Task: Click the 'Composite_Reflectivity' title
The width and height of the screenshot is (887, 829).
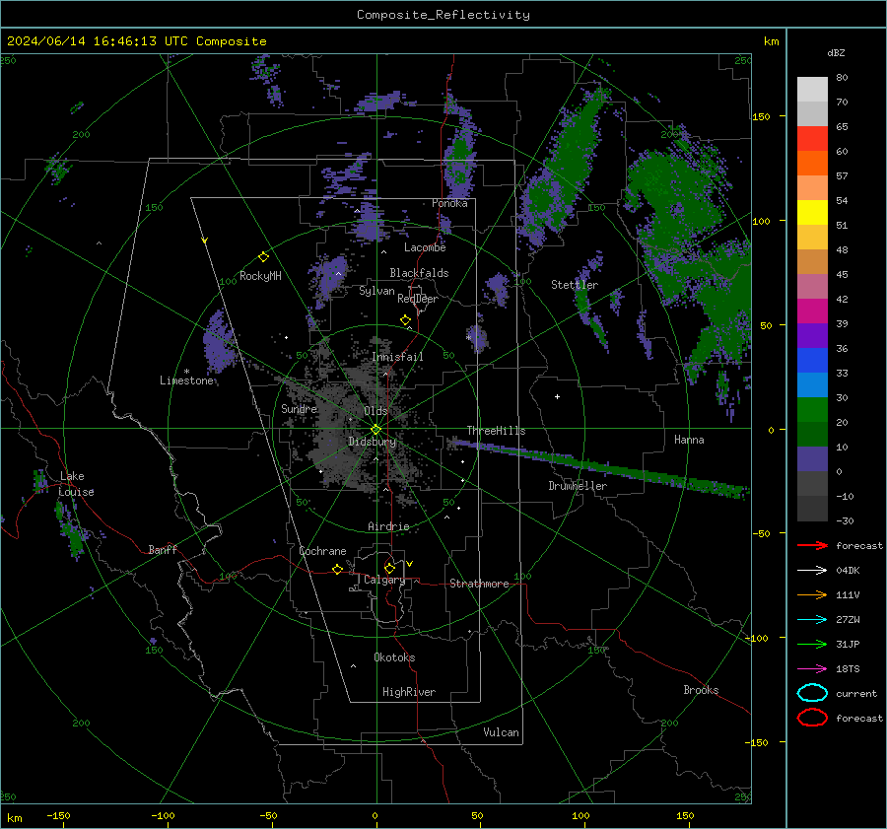Action: pyautogui.click(x=443, y=15)
